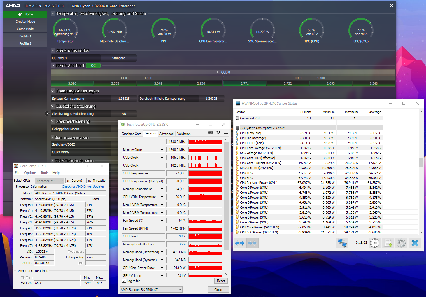Collapse the Zusätzliche Steuerung section
Image resolution: width=426 pixels, height=297 pixels.
click(x=53, y=106)
